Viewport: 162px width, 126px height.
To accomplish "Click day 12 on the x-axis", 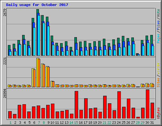I will coord(62,123).
